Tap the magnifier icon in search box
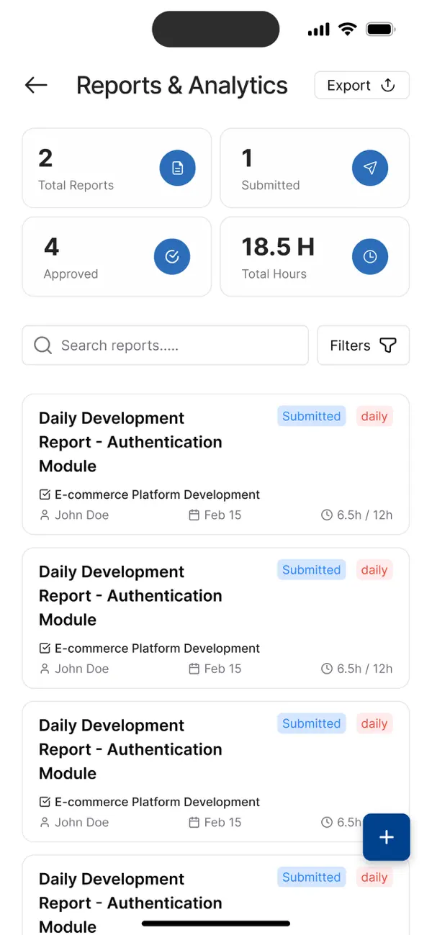 (43, 345)
